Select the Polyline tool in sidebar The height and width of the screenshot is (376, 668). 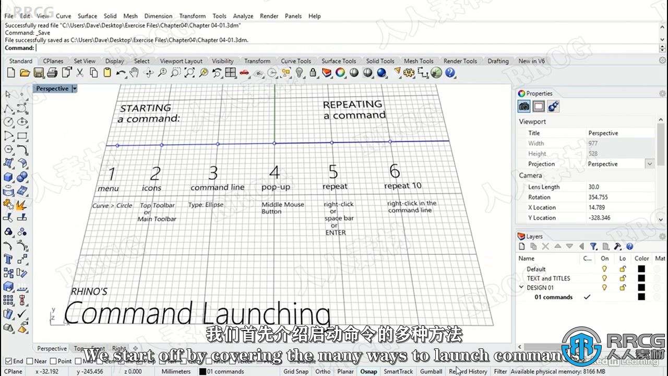pos(8,108)
